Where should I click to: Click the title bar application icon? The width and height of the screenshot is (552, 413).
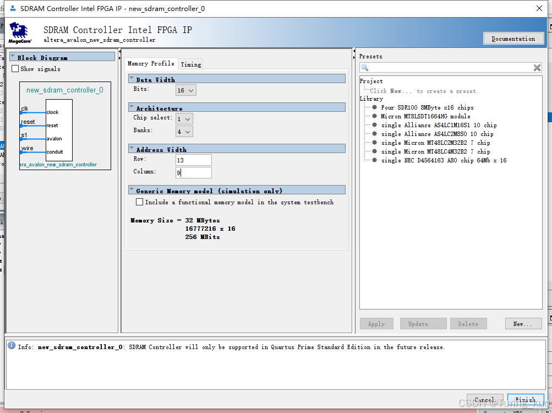tap(13, 8)
